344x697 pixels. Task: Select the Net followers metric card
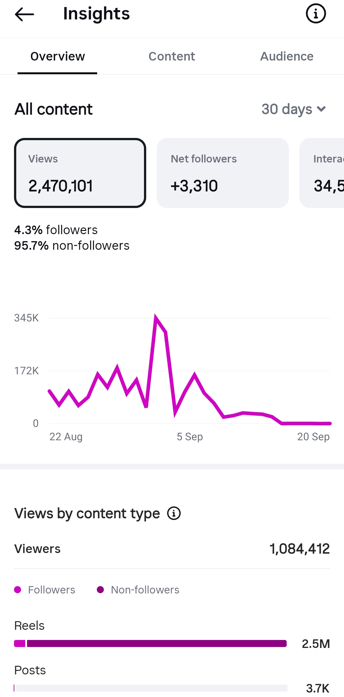223,173
